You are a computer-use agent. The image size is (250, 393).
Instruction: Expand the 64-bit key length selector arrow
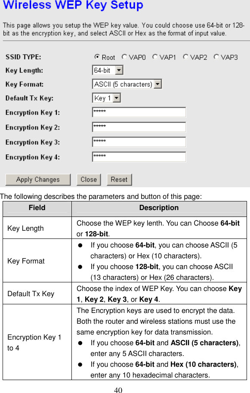119,70
